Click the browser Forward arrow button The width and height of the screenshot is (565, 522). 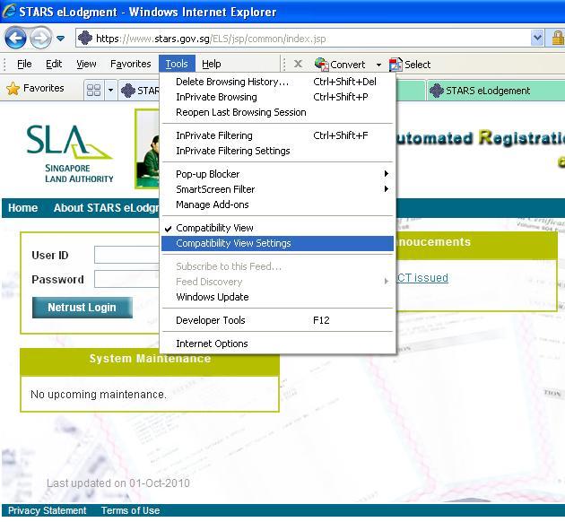(x=40, y=38)
